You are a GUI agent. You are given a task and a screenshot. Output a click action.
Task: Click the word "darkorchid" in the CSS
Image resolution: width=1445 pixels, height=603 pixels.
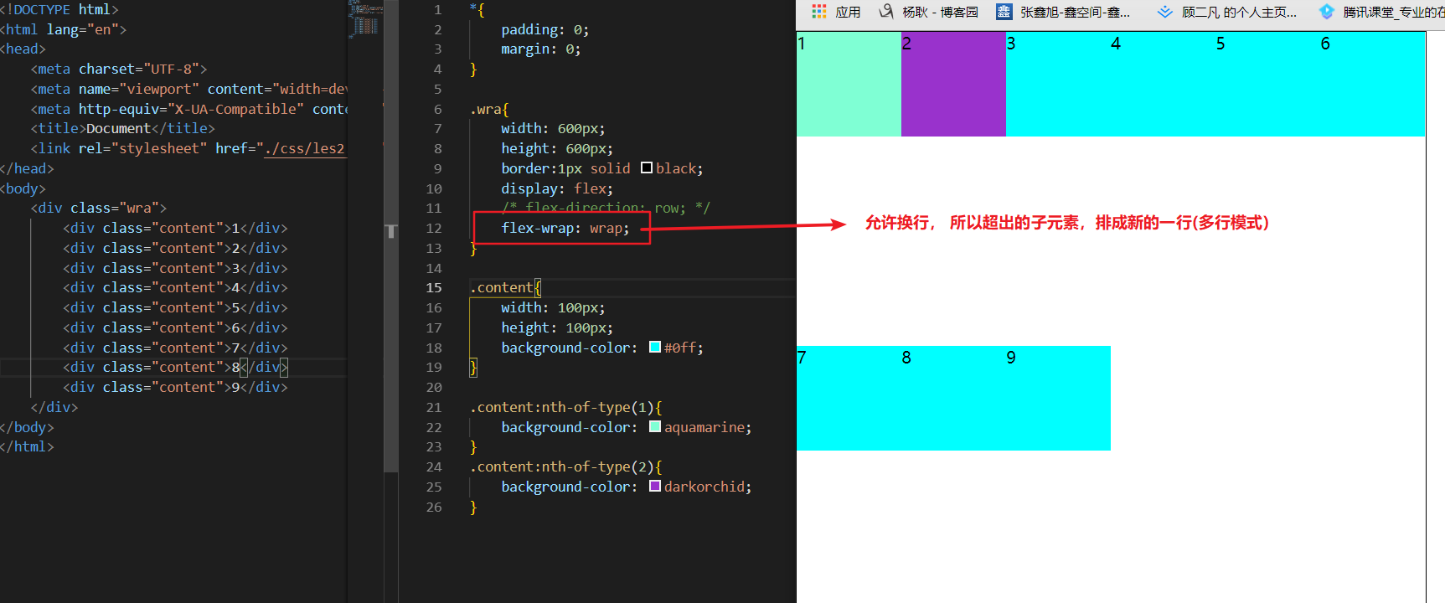click(x=704, y=487)
